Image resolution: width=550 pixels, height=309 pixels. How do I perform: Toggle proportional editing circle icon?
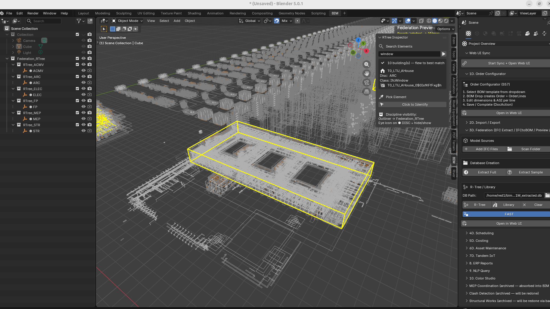(297, 21)
